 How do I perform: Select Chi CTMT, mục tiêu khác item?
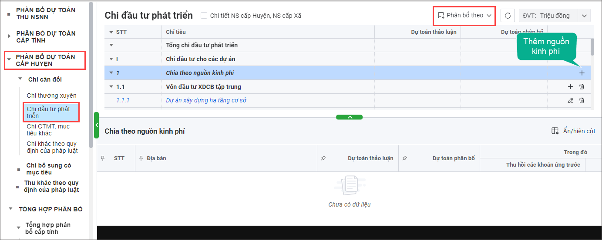[x=48, y=130]
